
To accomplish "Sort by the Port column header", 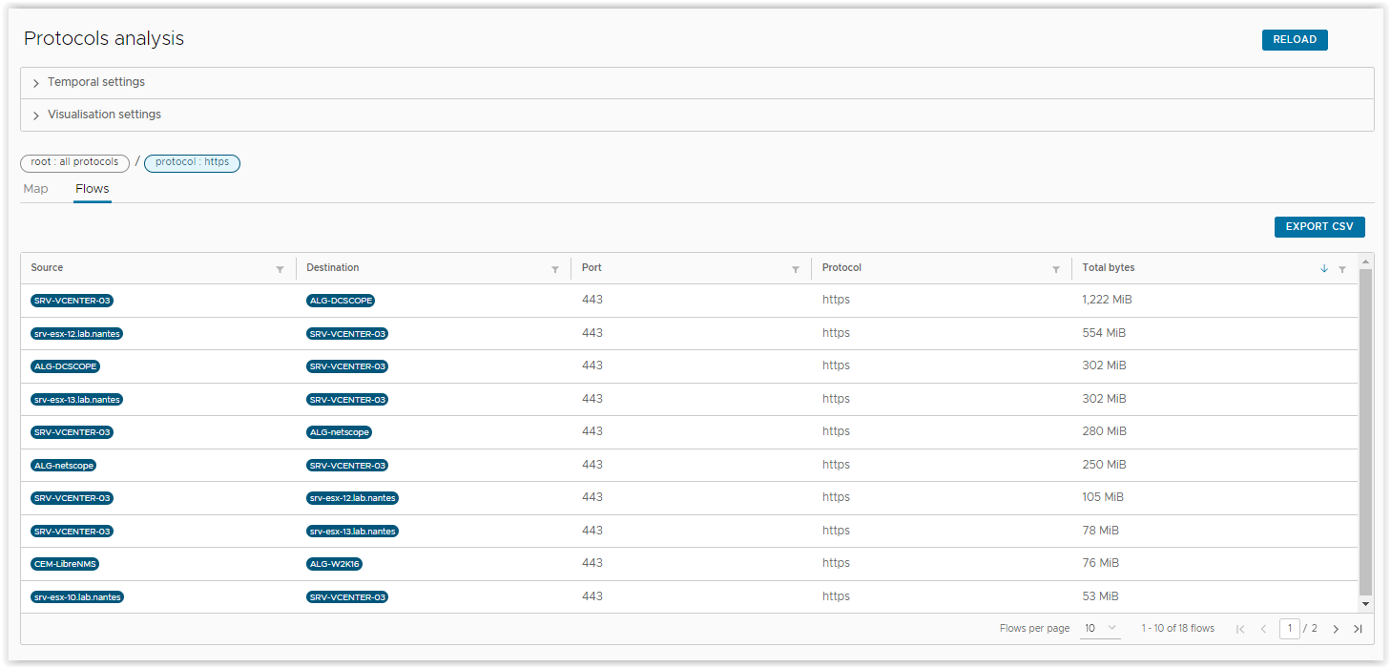I will tap(592, 268).
